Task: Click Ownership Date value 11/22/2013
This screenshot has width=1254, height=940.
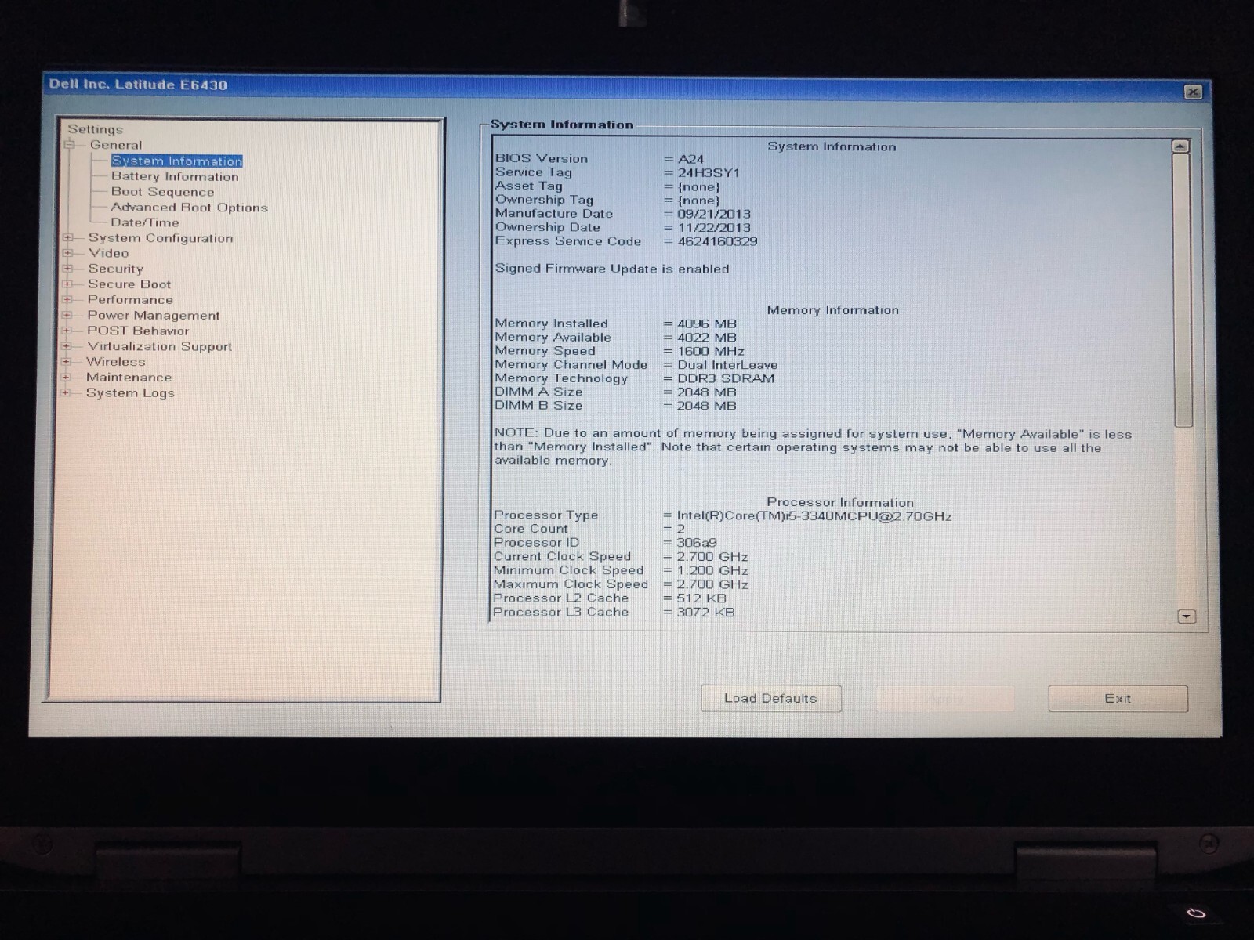Action: point(714,228)
